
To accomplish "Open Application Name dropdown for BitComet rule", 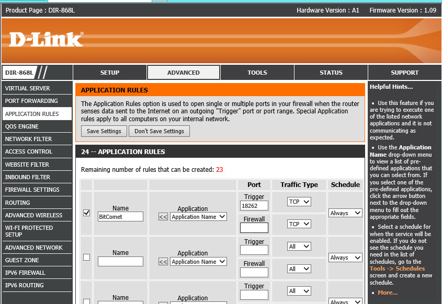I will [x=198, y=217].
